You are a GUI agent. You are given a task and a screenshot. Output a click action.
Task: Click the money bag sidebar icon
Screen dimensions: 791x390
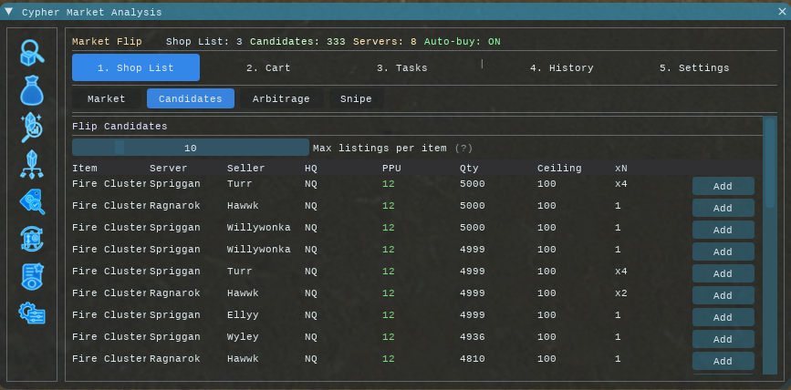pyautogui.click(x=32, y=90)
